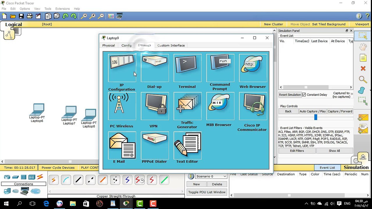Click the simulation speed slider handle
Viewport: 372px width, 209px height.
coord(316,117)
